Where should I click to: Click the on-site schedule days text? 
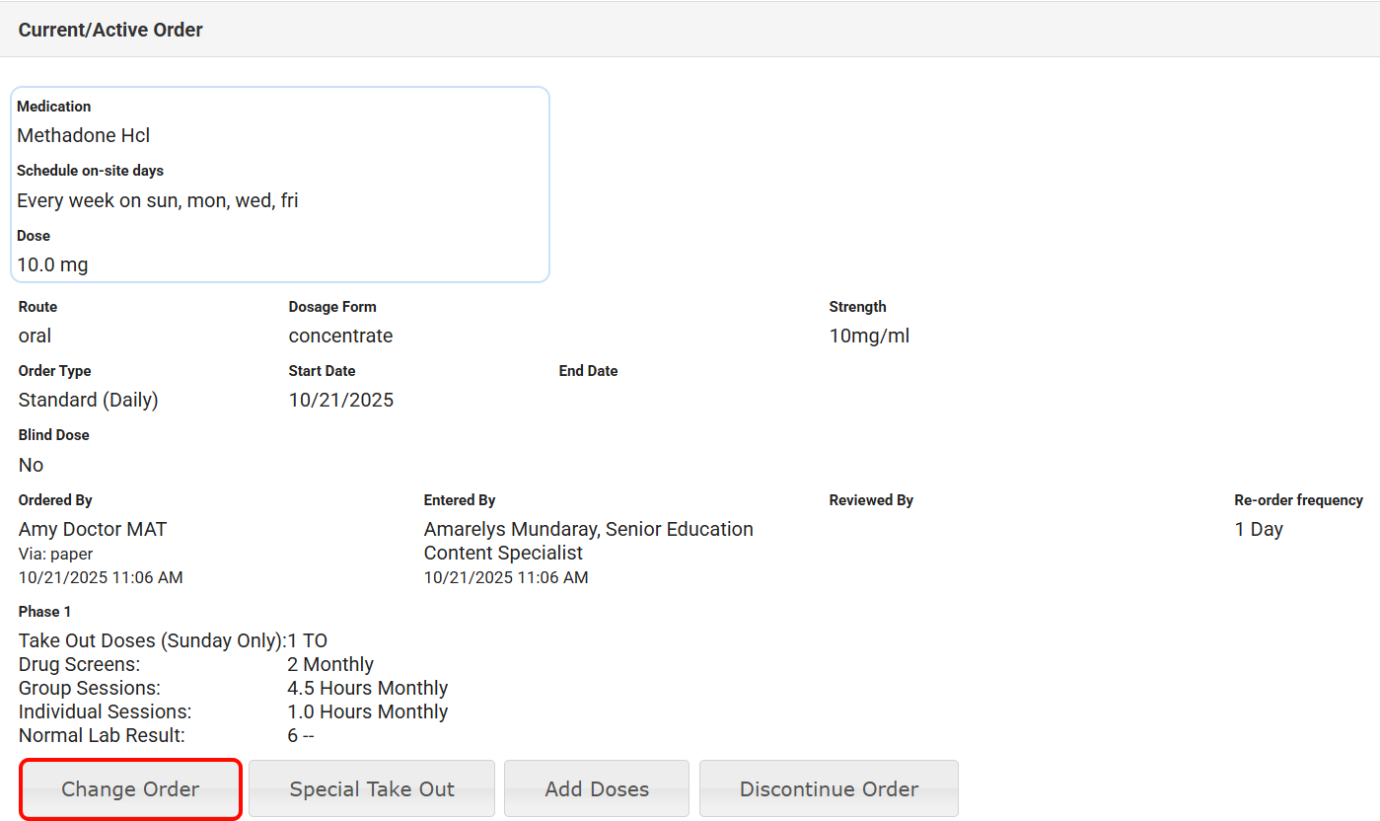point(158,200)
